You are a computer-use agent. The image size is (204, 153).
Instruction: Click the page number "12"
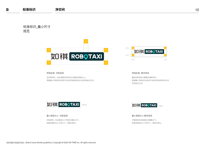click(x=197, y=10)
